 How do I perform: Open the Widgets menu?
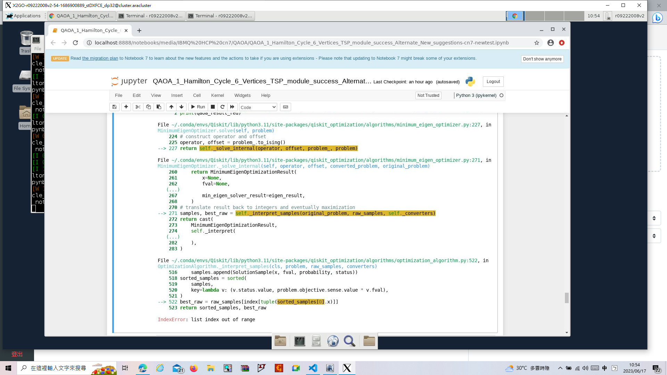(x=242, y=95)
